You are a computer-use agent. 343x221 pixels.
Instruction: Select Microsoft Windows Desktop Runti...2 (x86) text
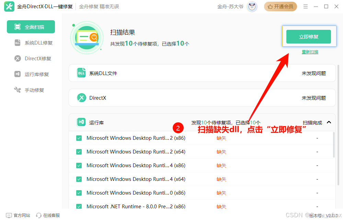click(136, 138)
